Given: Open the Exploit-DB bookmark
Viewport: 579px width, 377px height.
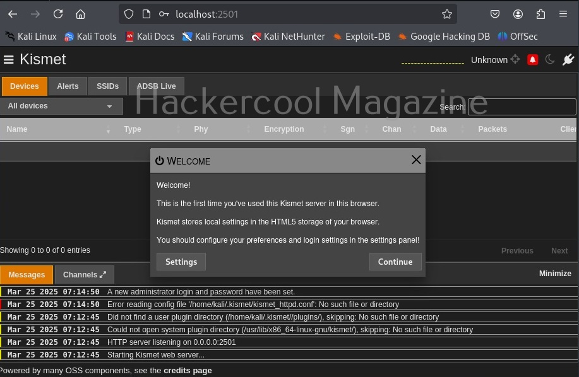Looking at the screenshot, I should [x=362, y=37].
